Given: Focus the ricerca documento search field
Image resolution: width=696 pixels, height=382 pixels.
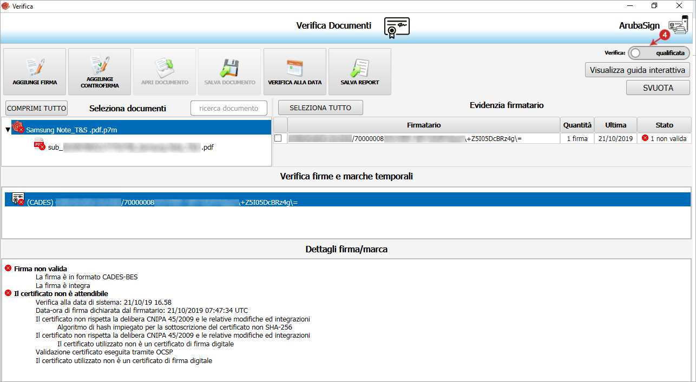Looking at the screenshot, I should 229,108.
